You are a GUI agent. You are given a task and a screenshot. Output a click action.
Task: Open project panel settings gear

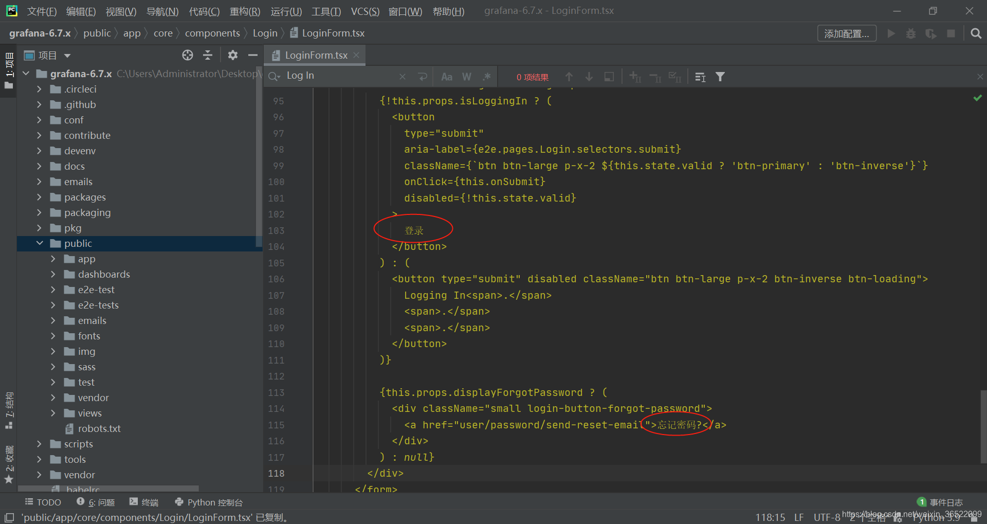(233, 55)
